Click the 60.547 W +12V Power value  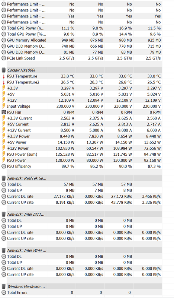click(x=95, y=148)
